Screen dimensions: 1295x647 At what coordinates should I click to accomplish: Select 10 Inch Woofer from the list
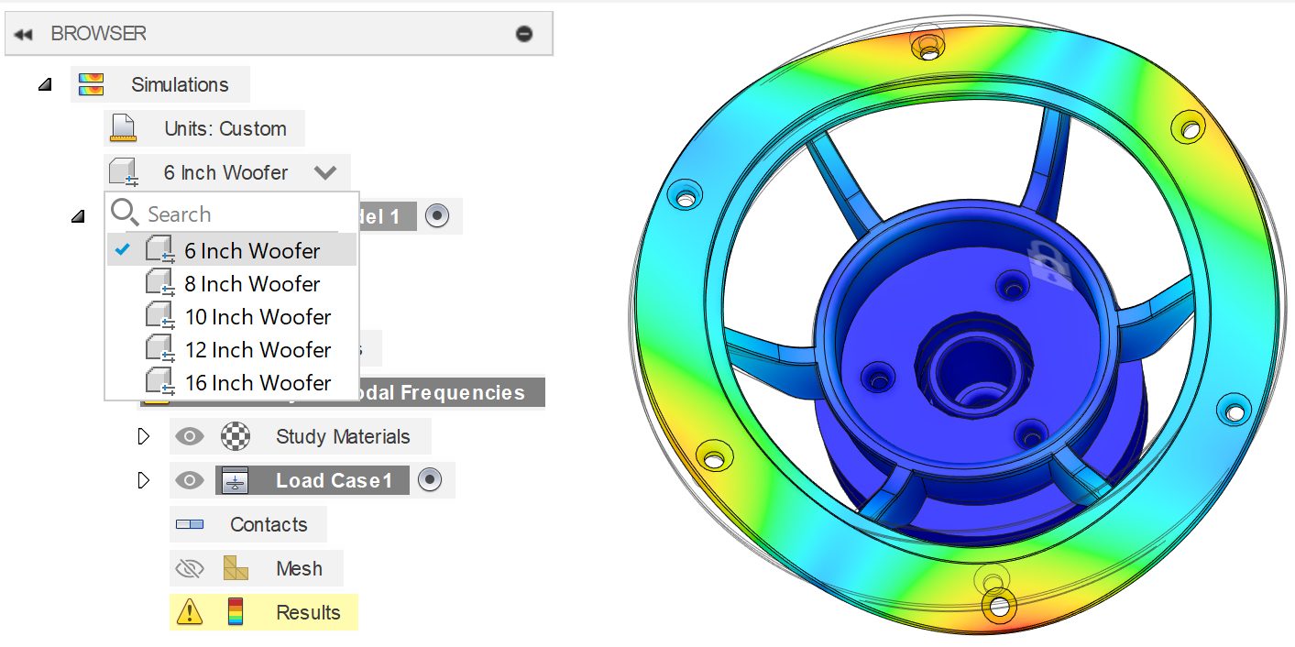click(257, 317)
